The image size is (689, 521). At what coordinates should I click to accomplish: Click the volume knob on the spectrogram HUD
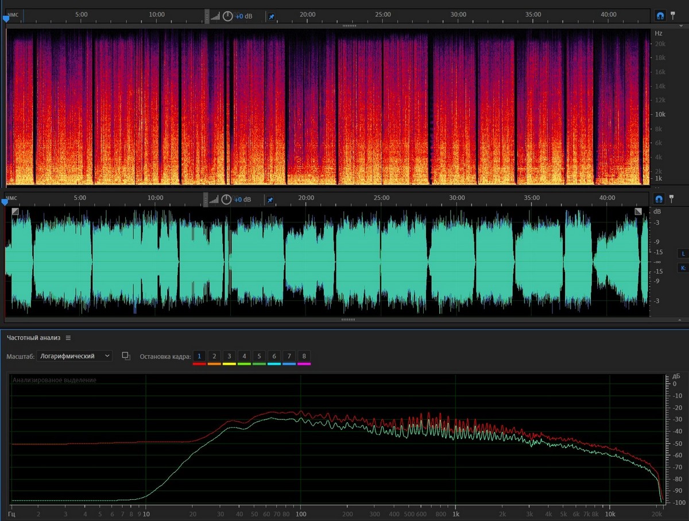tap(228, 16)
